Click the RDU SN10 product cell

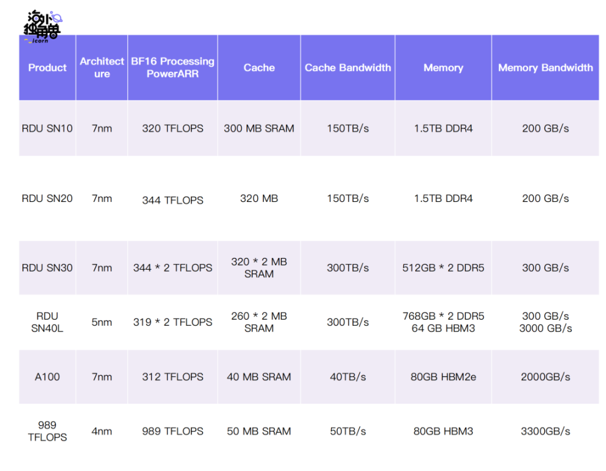(x=47, y=128)
